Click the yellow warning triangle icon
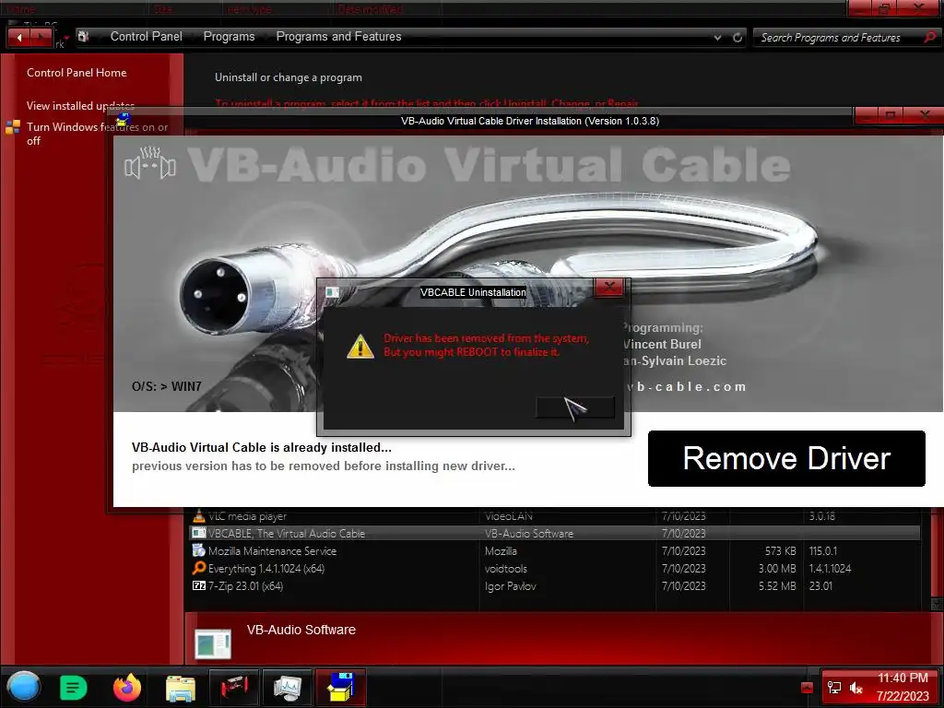 coord(360,347)
